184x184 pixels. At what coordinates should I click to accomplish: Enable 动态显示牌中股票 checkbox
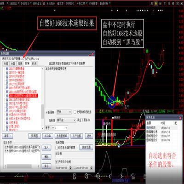[x=57, y=148]
